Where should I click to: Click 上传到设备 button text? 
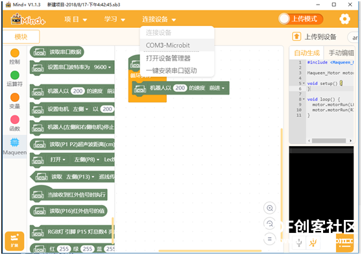(x=320, y=37)
